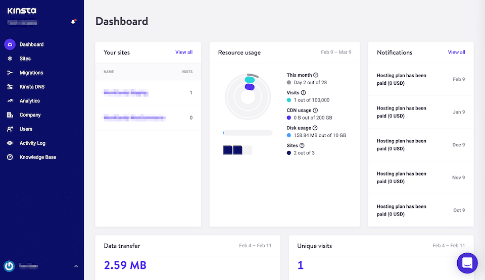The image size is (485, 280).
Task: Open the Intercom chat bubble
Action: click(467, 263)
